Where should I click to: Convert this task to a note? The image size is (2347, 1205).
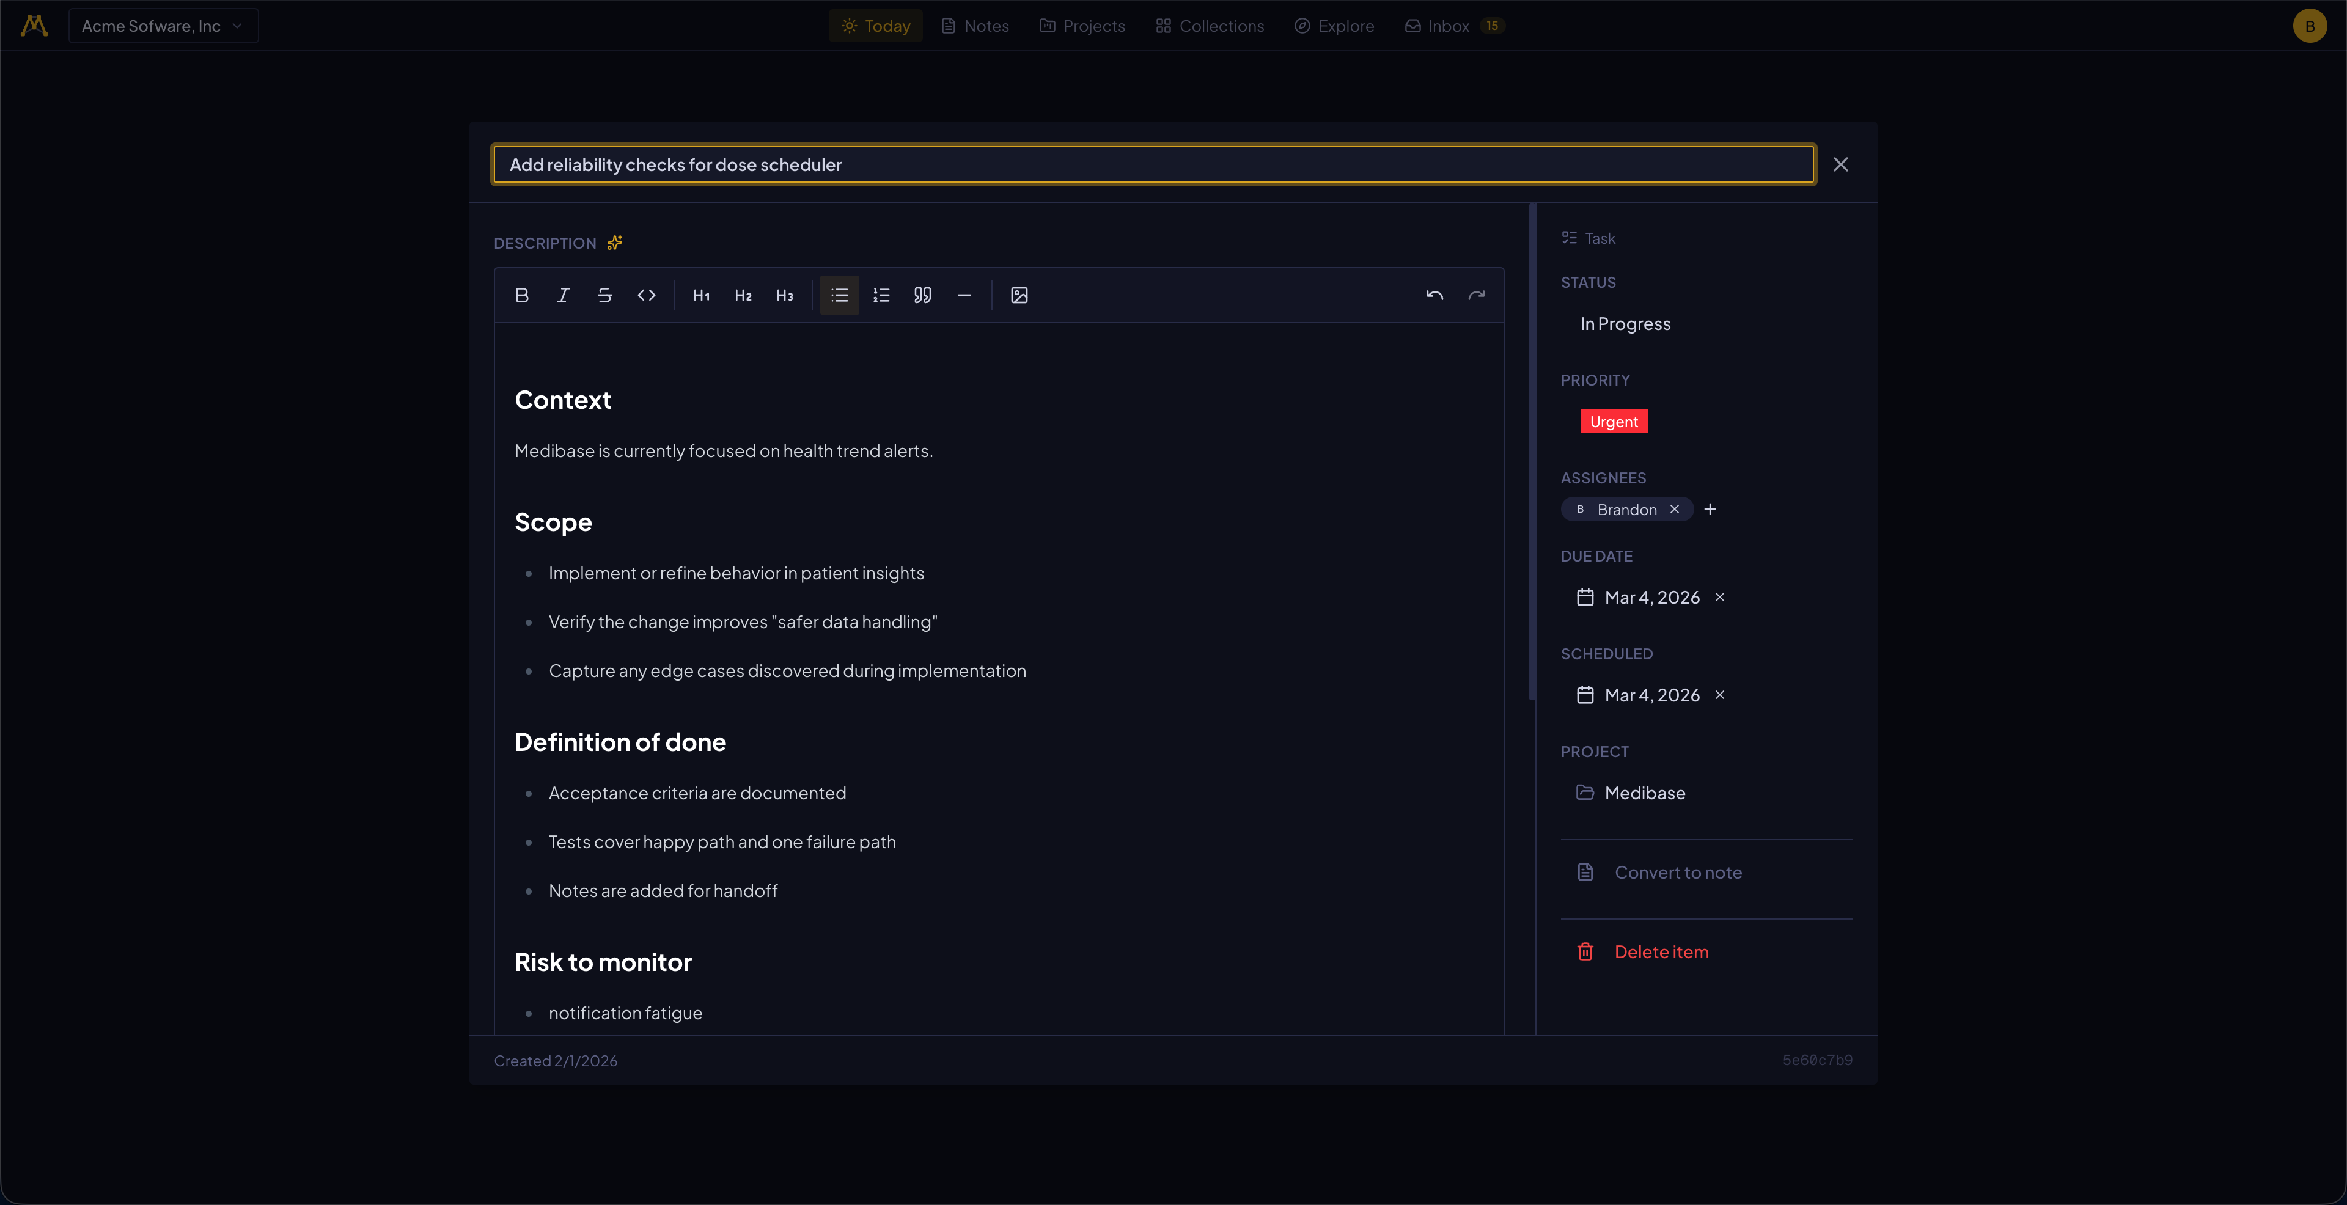click(1679, 871)
